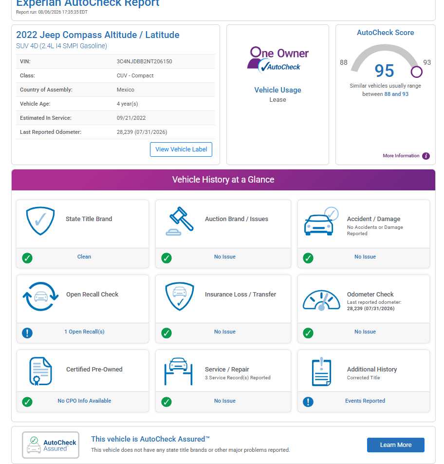Click No Issue under Insurance Loss / Transfer

tap(225, 332)
